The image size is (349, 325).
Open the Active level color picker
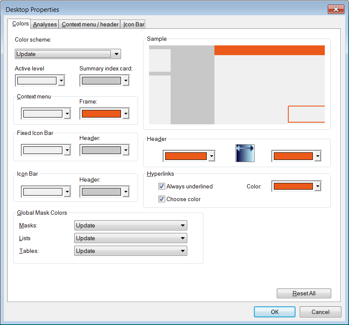pos(37,81)
